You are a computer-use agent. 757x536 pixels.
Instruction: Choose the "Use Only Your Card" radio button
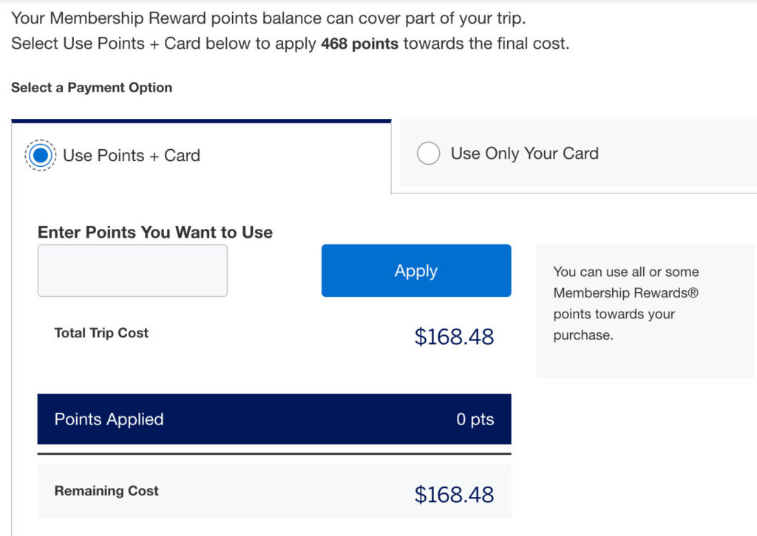pos(428,154)
